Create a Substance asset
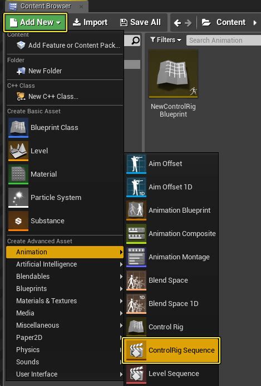The width and height of the screenshot is (261, 386). 65,221
